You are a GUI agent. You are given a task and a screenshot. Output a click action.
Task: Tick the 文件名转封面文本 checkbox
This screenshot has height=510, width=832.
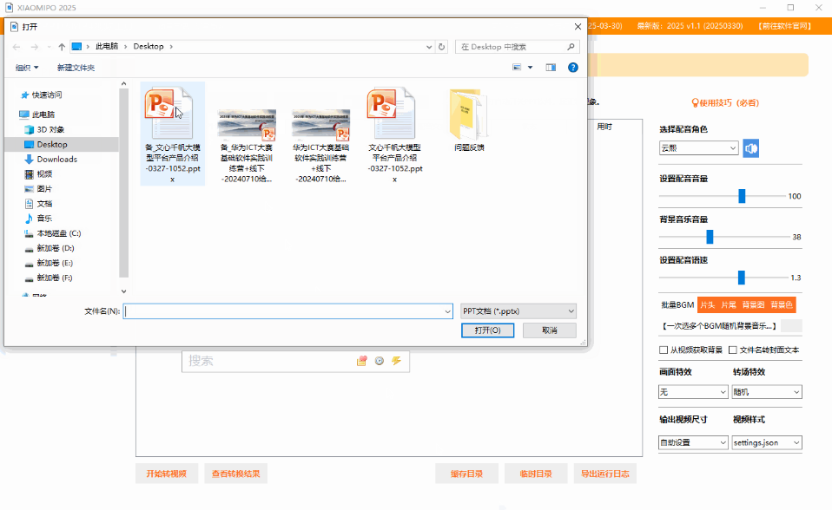[733, 350]
